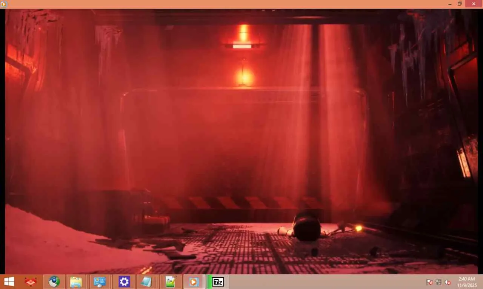The height and width of the screenshot is (289, 483).
Task: Click the video playback area to pause
Action: click(241, 141)
